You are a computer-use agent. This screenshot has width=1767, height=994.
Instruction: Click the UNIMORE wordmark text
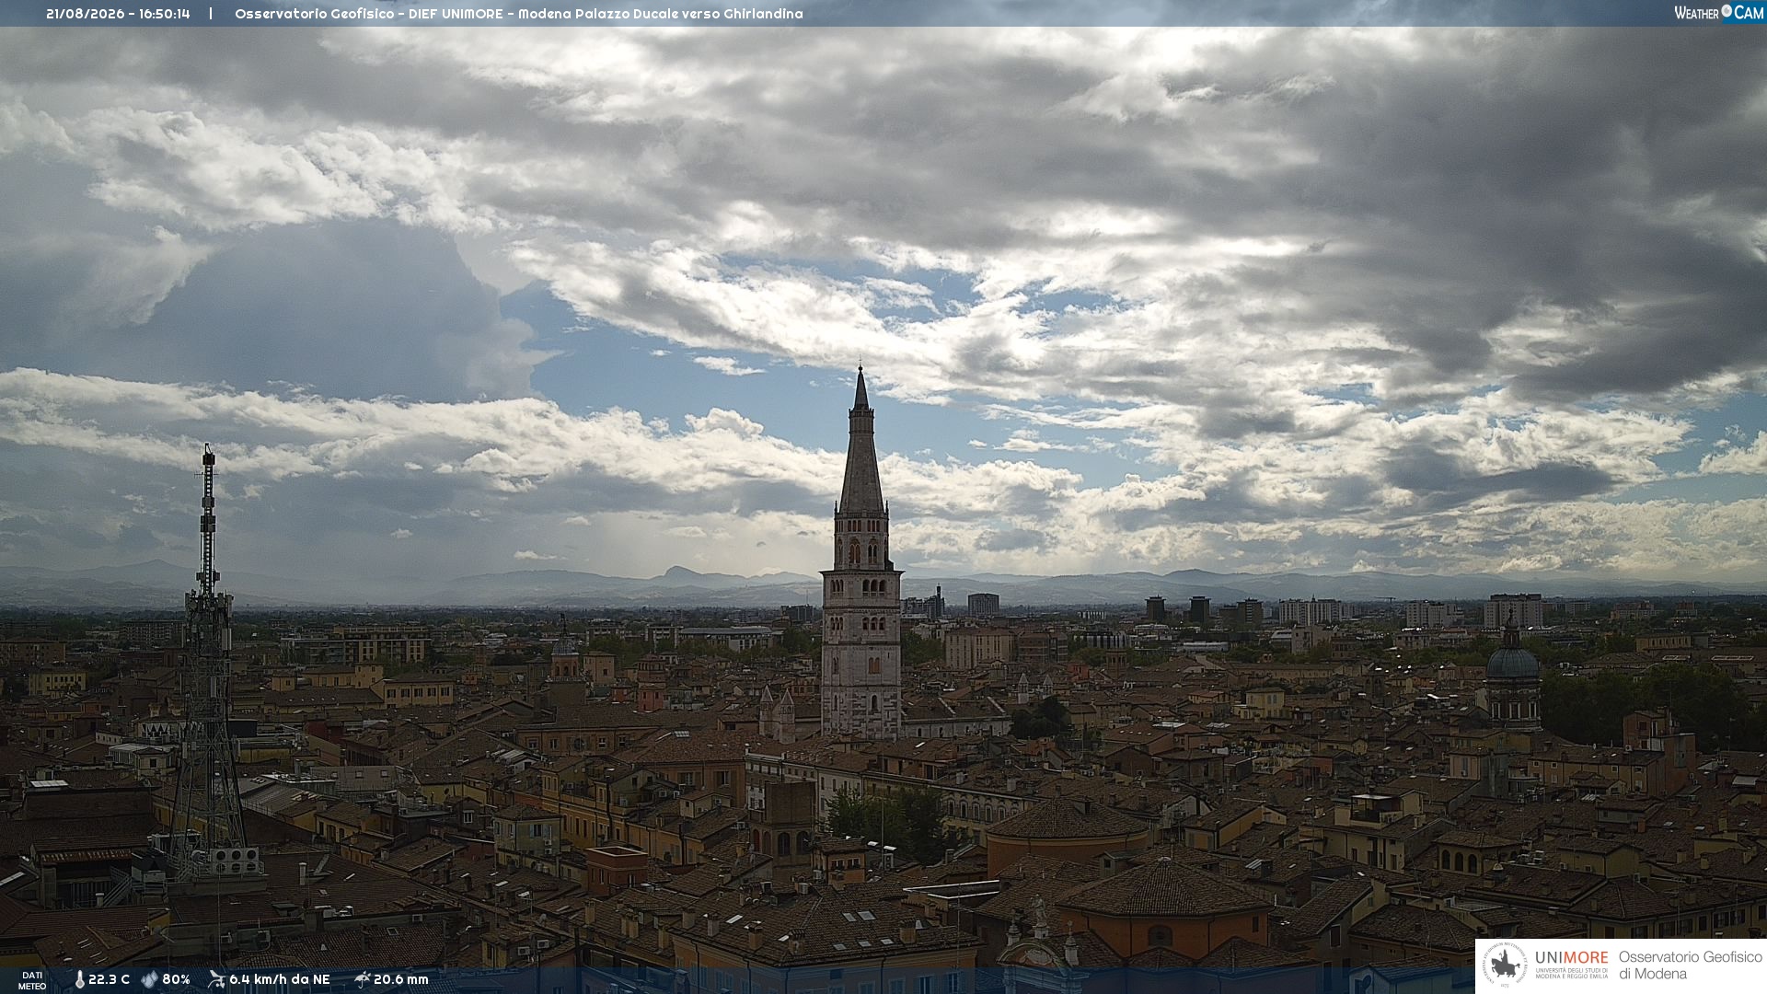coord(1572,958)
